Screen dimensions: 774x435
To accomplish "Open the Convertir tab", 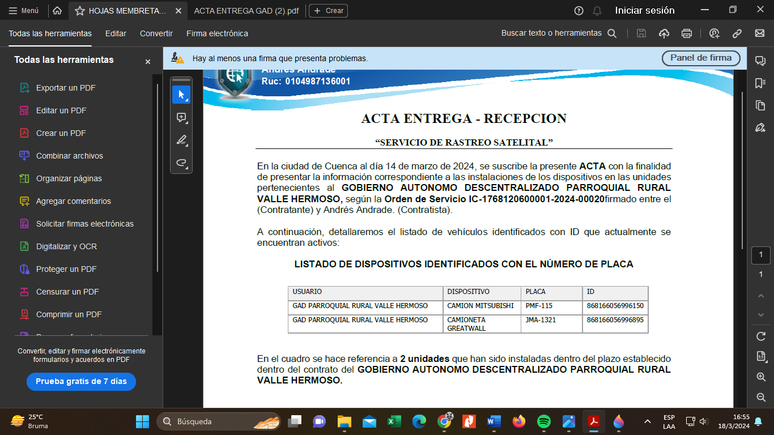I will (156, 33).
